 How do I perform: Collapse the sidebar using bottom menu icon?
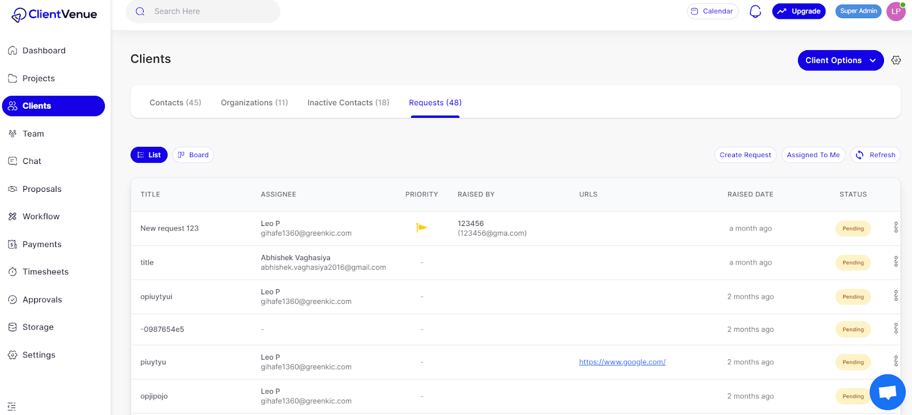[x=12, y=406]
